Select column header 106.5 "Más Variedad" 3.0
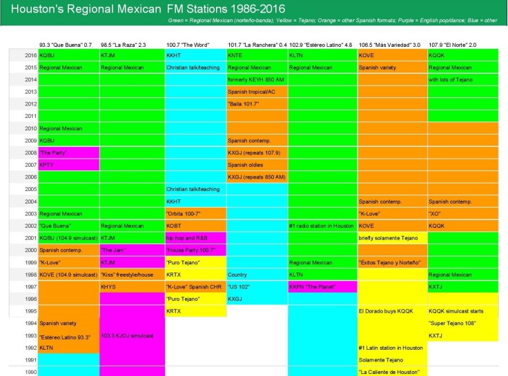The image size is (508, 376). [389, 45]
